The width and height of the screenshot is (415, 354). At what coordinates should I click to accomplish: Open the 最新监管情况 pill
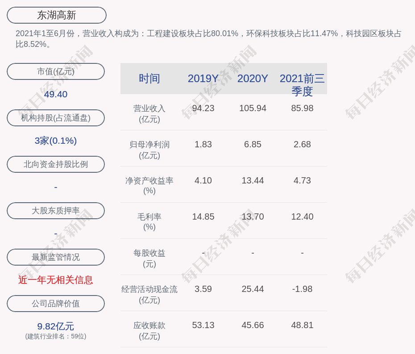point(56,257)
